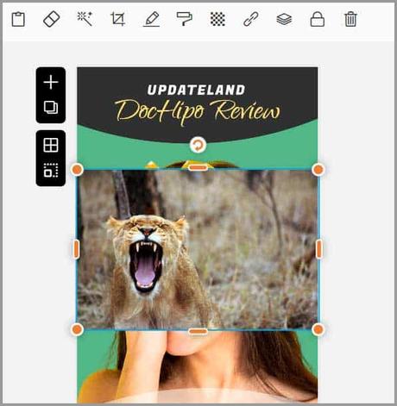Click the bottom middle resize handle
The image size is (397, 406).
pos(198,332)
